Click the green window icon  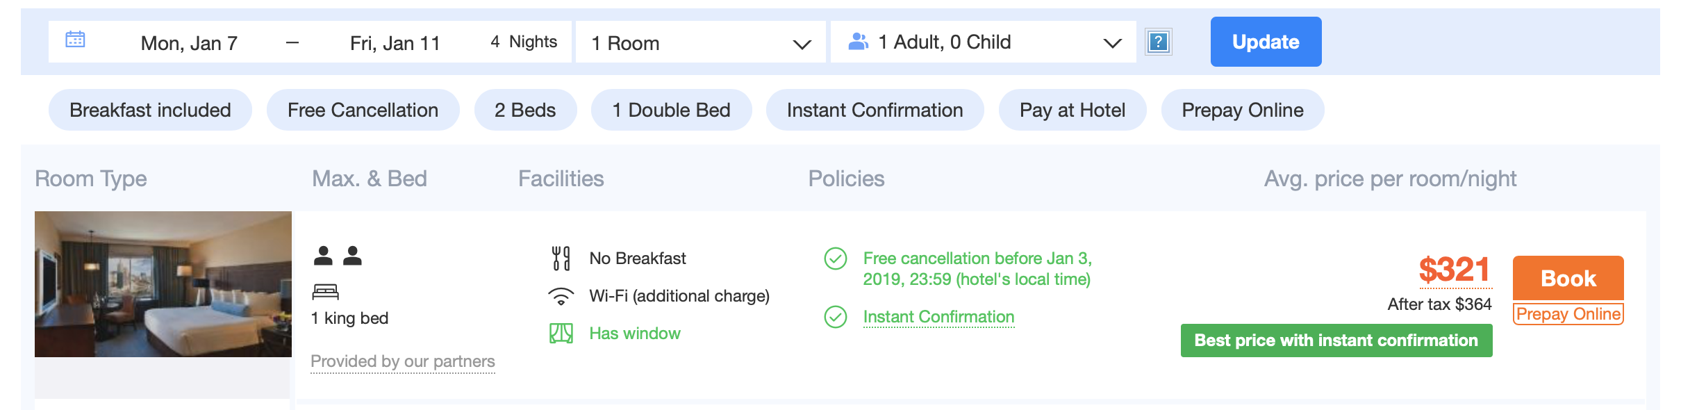pyautogui.click(x=561, y=334)
